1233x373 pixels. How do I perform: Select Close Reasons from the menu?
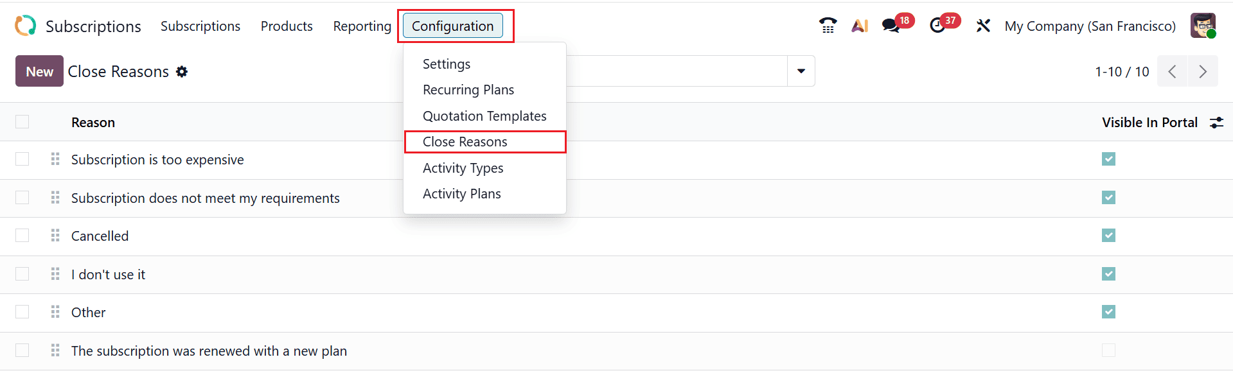coord(465,141)
